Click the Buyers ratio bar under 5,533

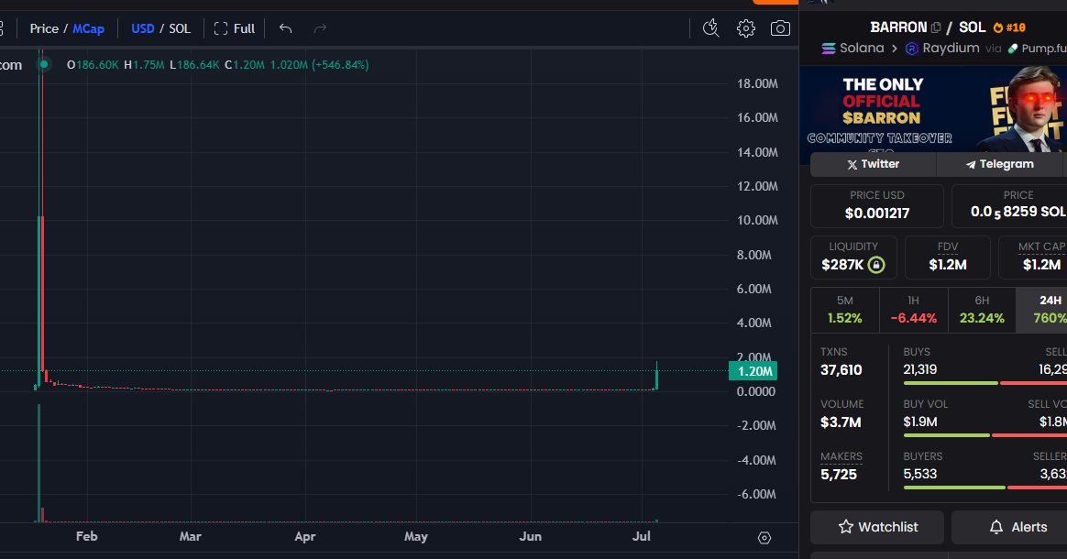(954, 488)
